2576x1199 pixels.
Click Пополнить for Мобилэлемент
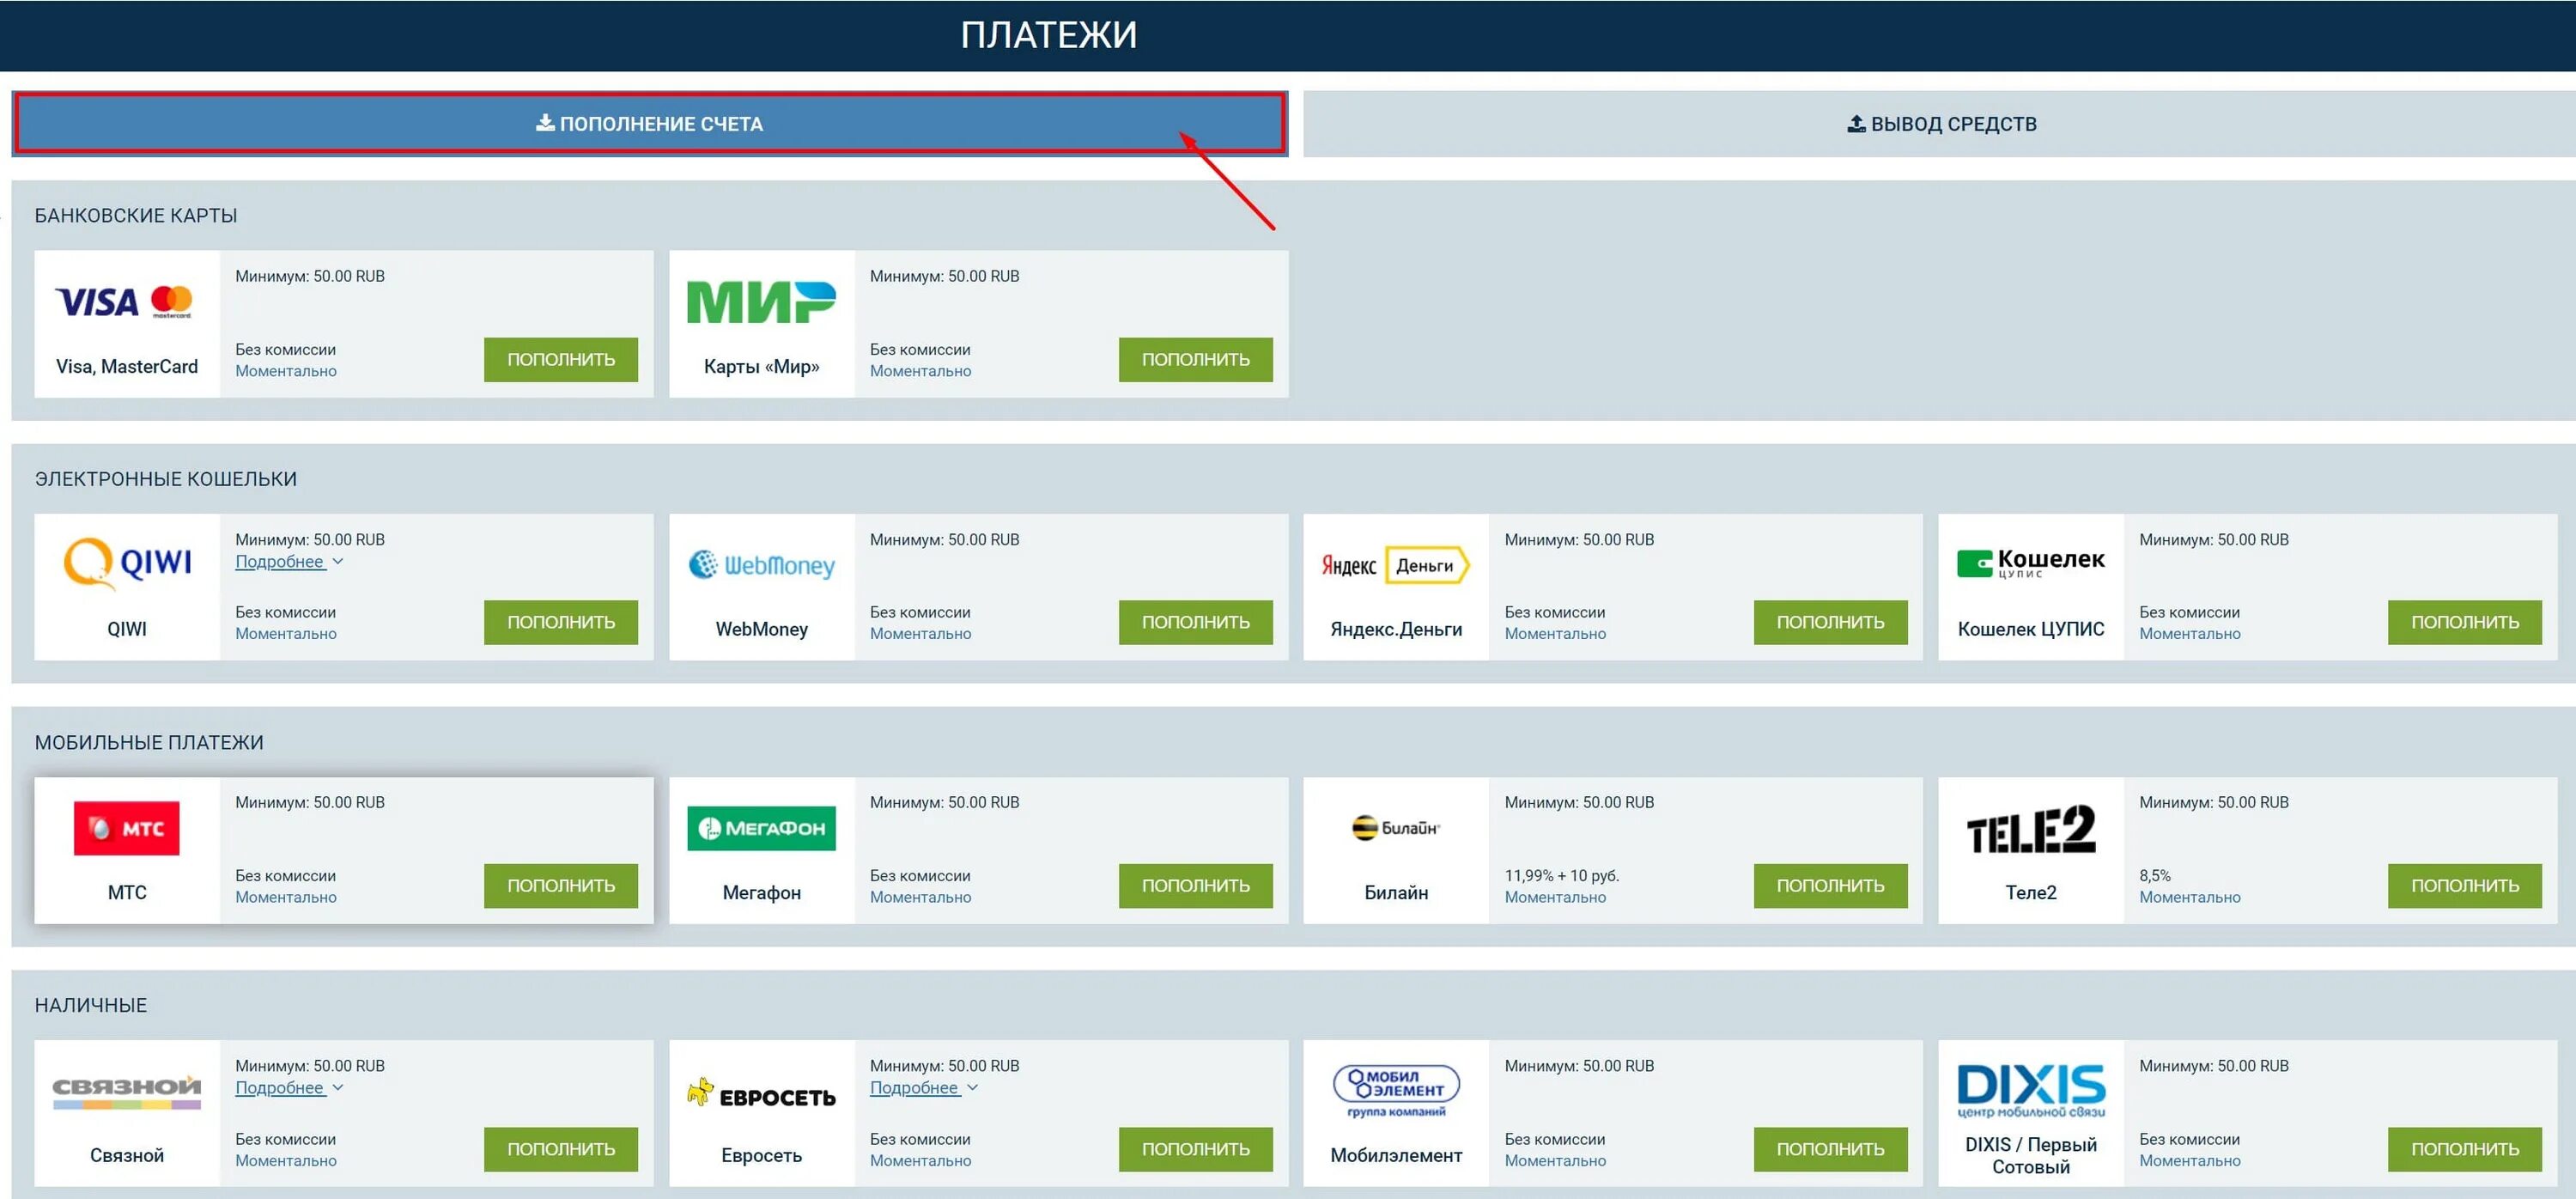coord(1830,1149)
